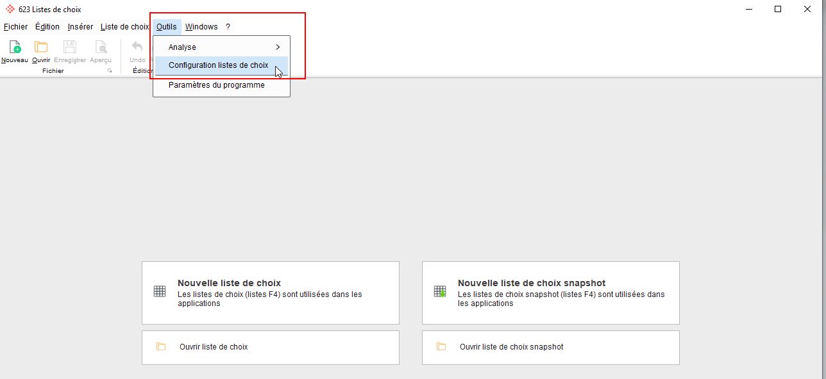Screen dimensions: 826x379
Task: Click the folder icon beside Ouvrir liste de choix snapshot
Action: click(x=441, y=347)
